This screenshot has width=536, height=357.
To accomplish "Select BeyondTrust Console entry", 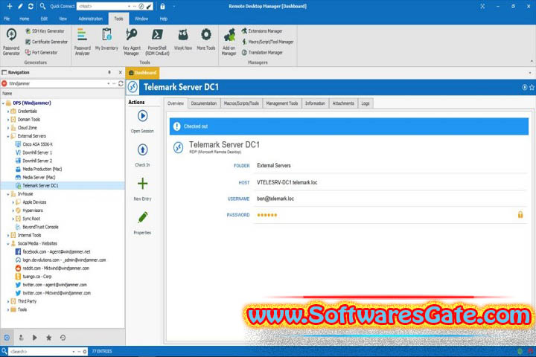I will coord(40,227).
